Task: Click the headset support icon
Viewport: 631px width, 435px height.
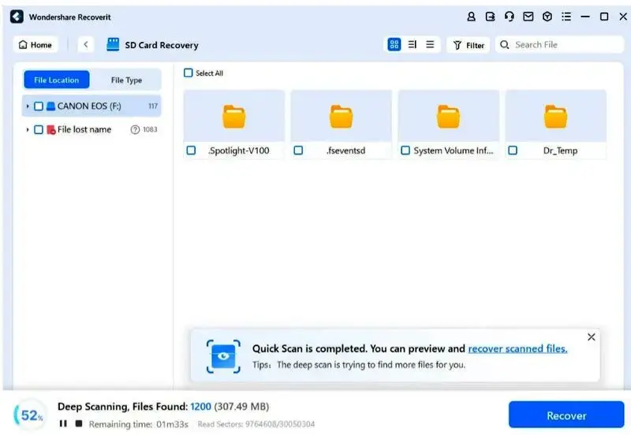Action: (x=509, y=17)
